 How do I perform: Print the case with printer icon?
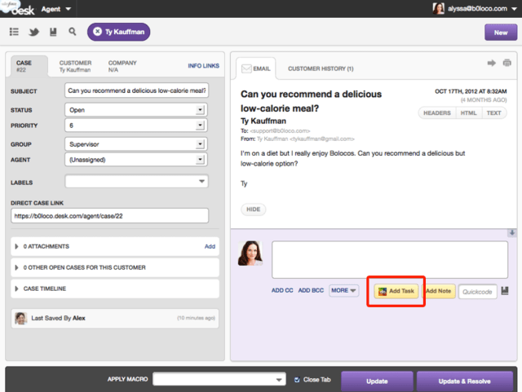507,63
